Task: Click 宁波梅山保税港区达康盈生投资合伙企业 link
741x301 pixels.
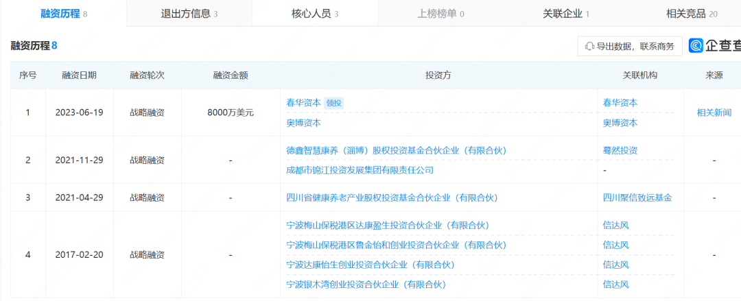Action: [387, 224]
